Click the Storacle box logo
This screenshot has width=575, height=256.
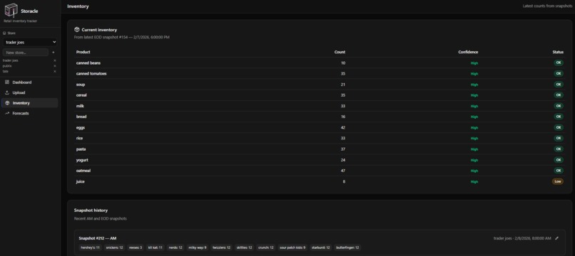(11, 11)
